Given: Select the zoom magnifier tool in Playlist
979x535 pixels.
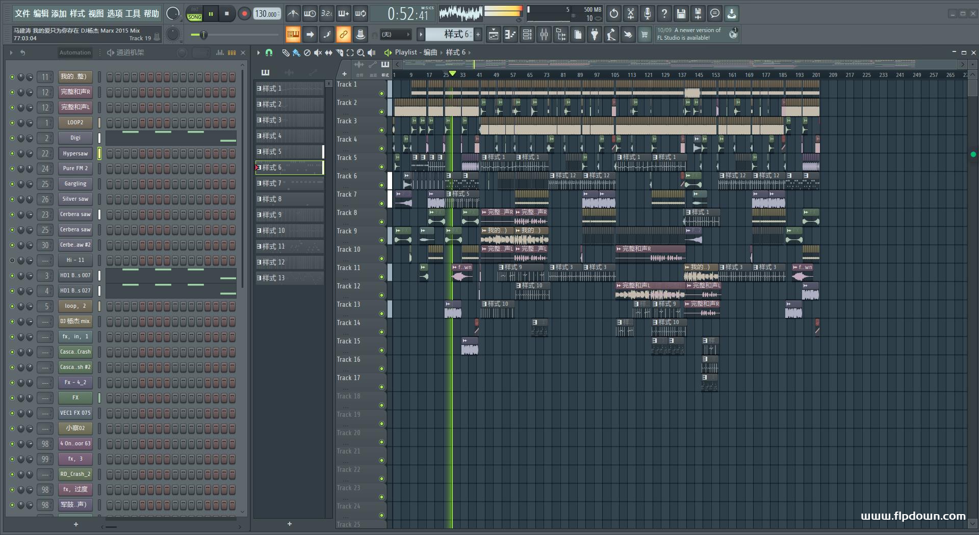Looking at the screenshot, I should click(x=360, y=52).
